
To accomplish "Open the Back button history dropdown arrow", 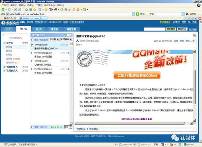I will point(6,10).
